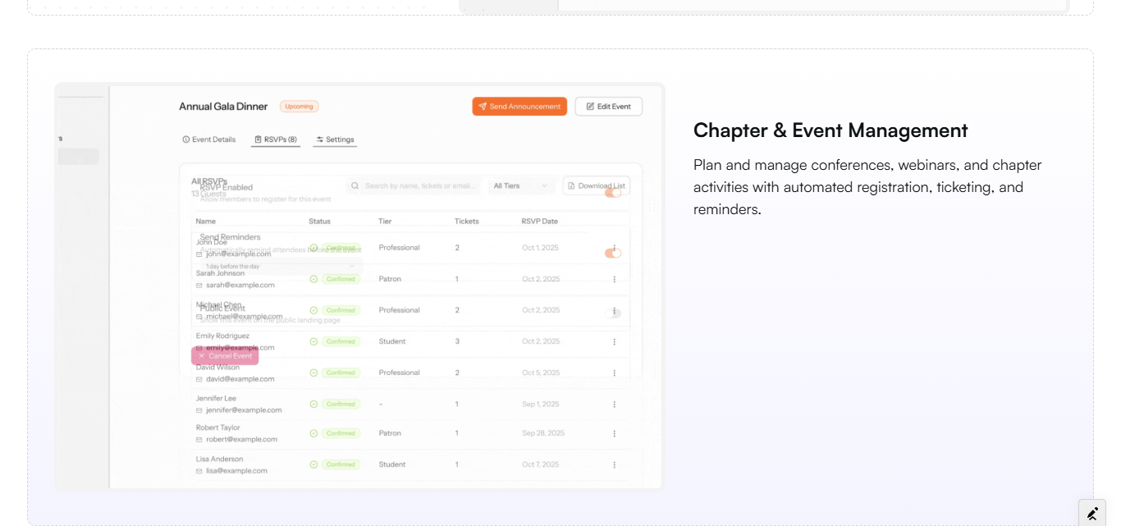Click the Edit Event button

pyautogui.click(x=608, y=106)
